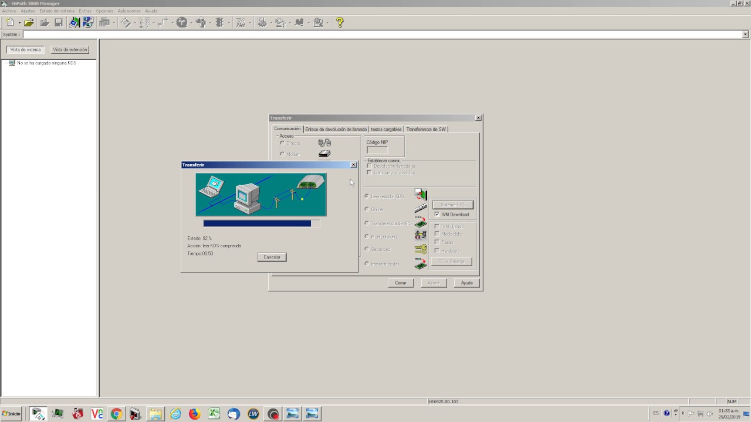The height and width of the screenshot is (422, 751).
Task: Click the green monitor taskbar icon
Action: tap(57, 414)
